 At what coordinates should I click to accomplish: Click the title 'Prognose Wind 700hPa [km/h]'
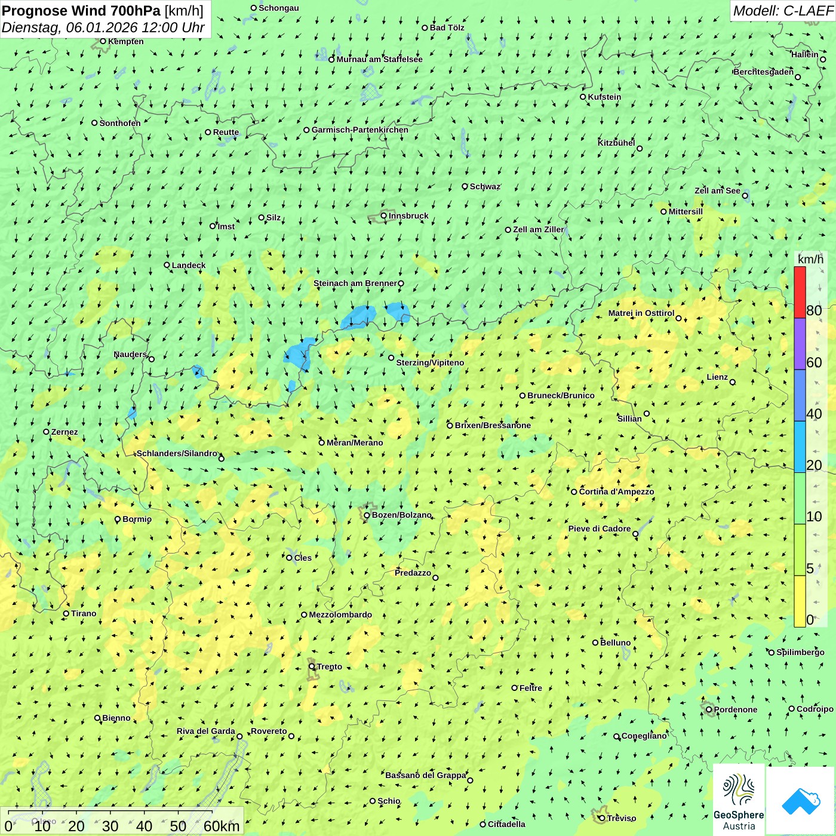tap(103, 10)
